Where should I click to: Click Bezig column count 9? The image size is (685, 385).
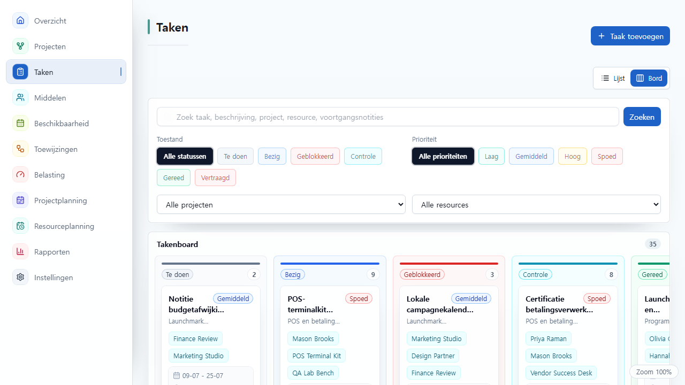coord(373,274)
